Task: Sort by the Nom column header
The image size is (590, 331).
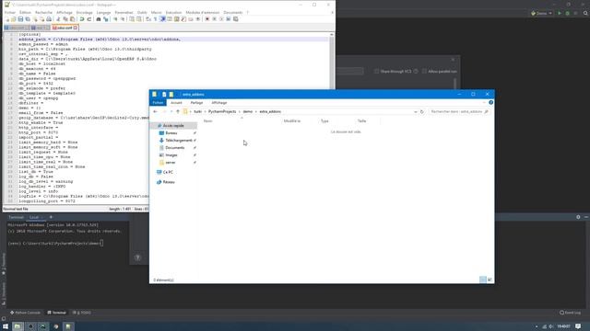Action: pos(207,120)
